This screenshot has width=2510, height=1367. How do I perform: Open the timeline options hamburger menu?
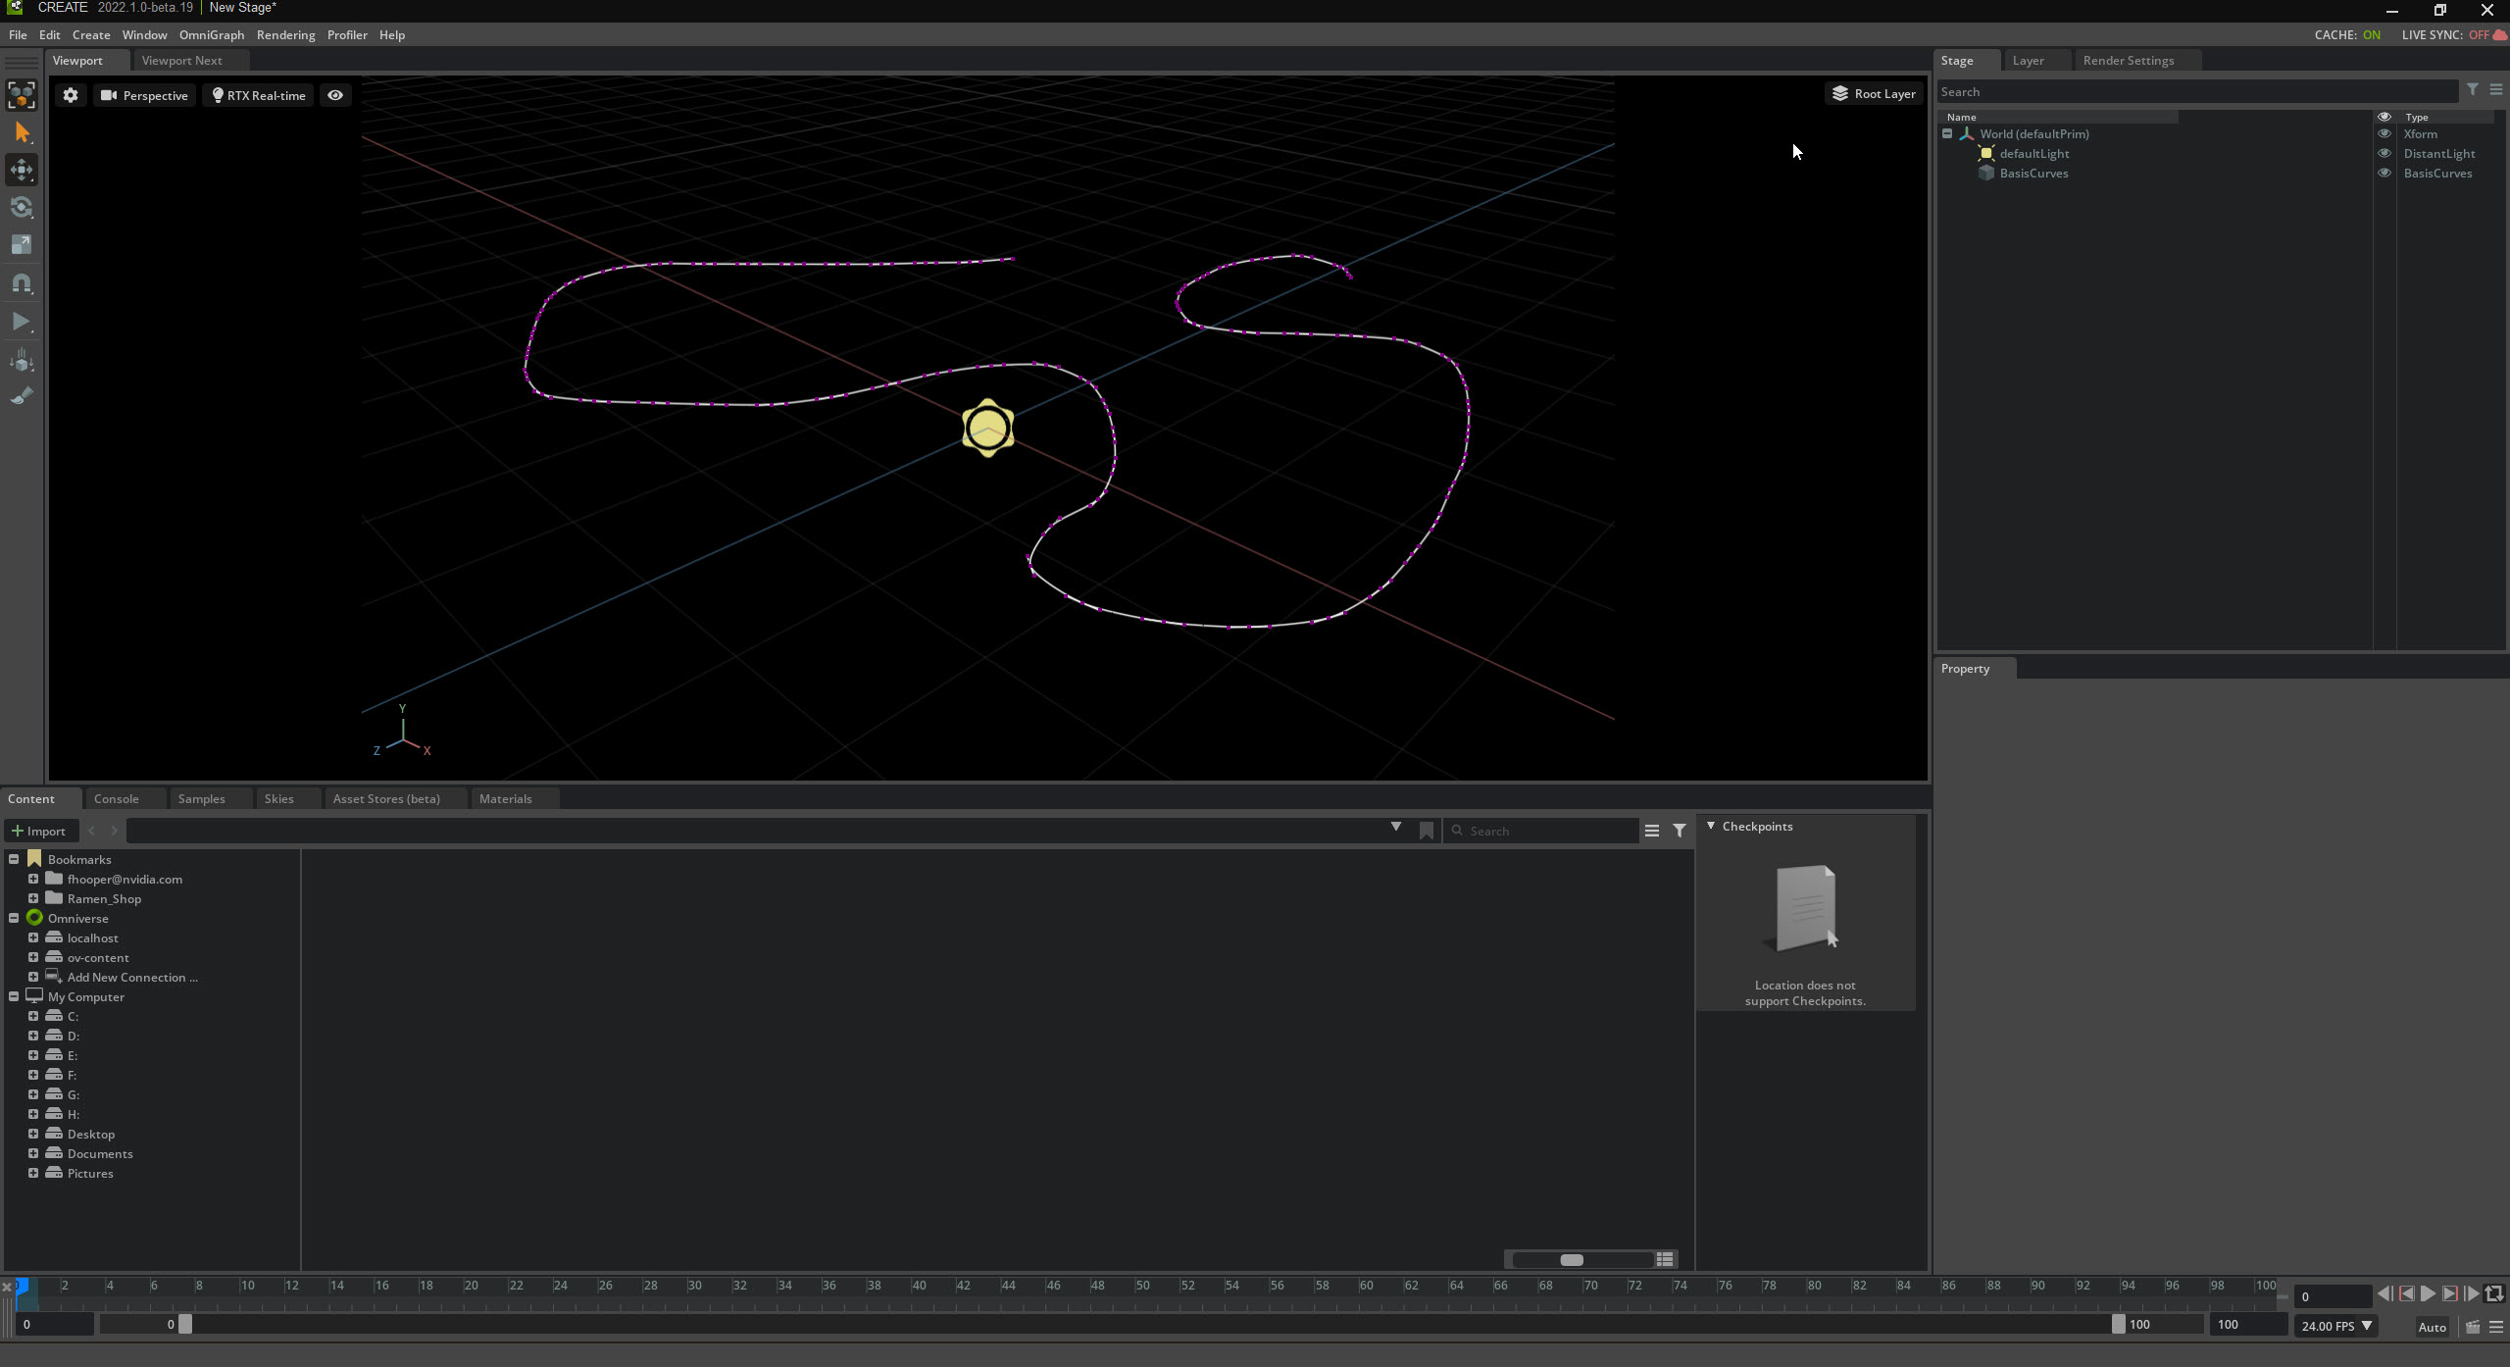point(2496,1327)
